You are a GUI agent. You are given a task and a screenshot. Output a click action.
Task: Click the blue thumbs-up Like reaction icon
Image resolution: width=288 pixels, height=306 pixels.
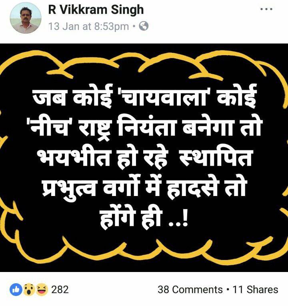pos(16,289)
